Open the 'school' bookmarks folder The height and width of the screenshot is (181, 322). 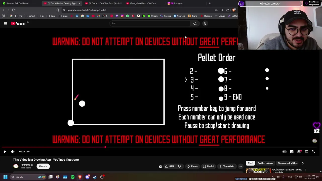pos(30,16)
